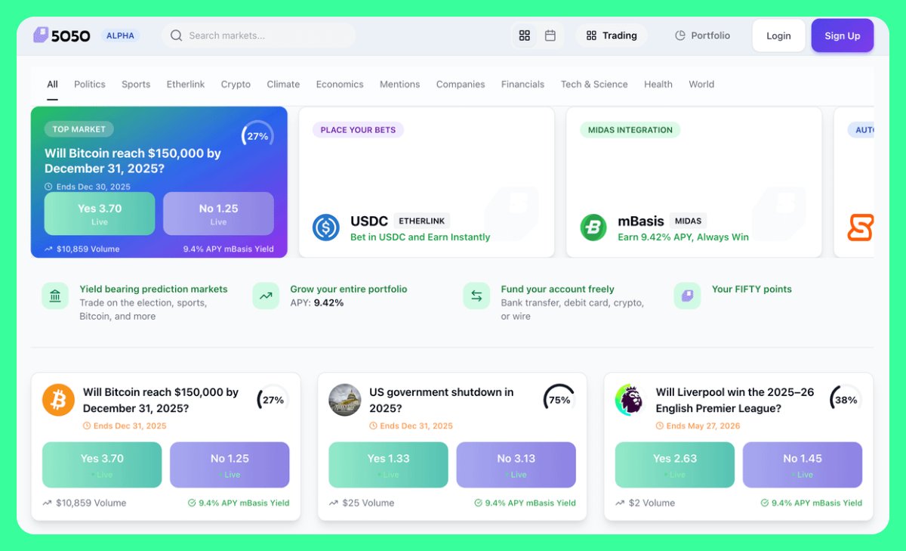
Task: Select the Crypto tab
Action: pos(236,85)
